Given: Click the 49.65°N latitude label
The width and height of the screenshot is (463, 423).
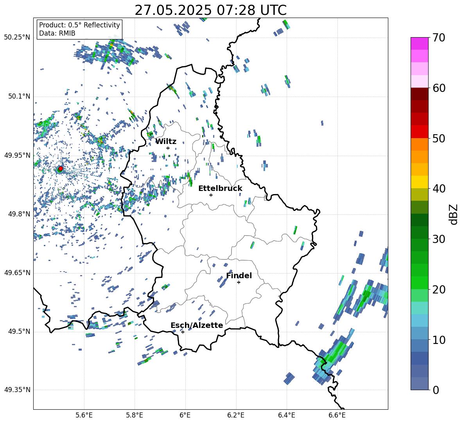Looking at the screenshot, I should tap(17, 273).
